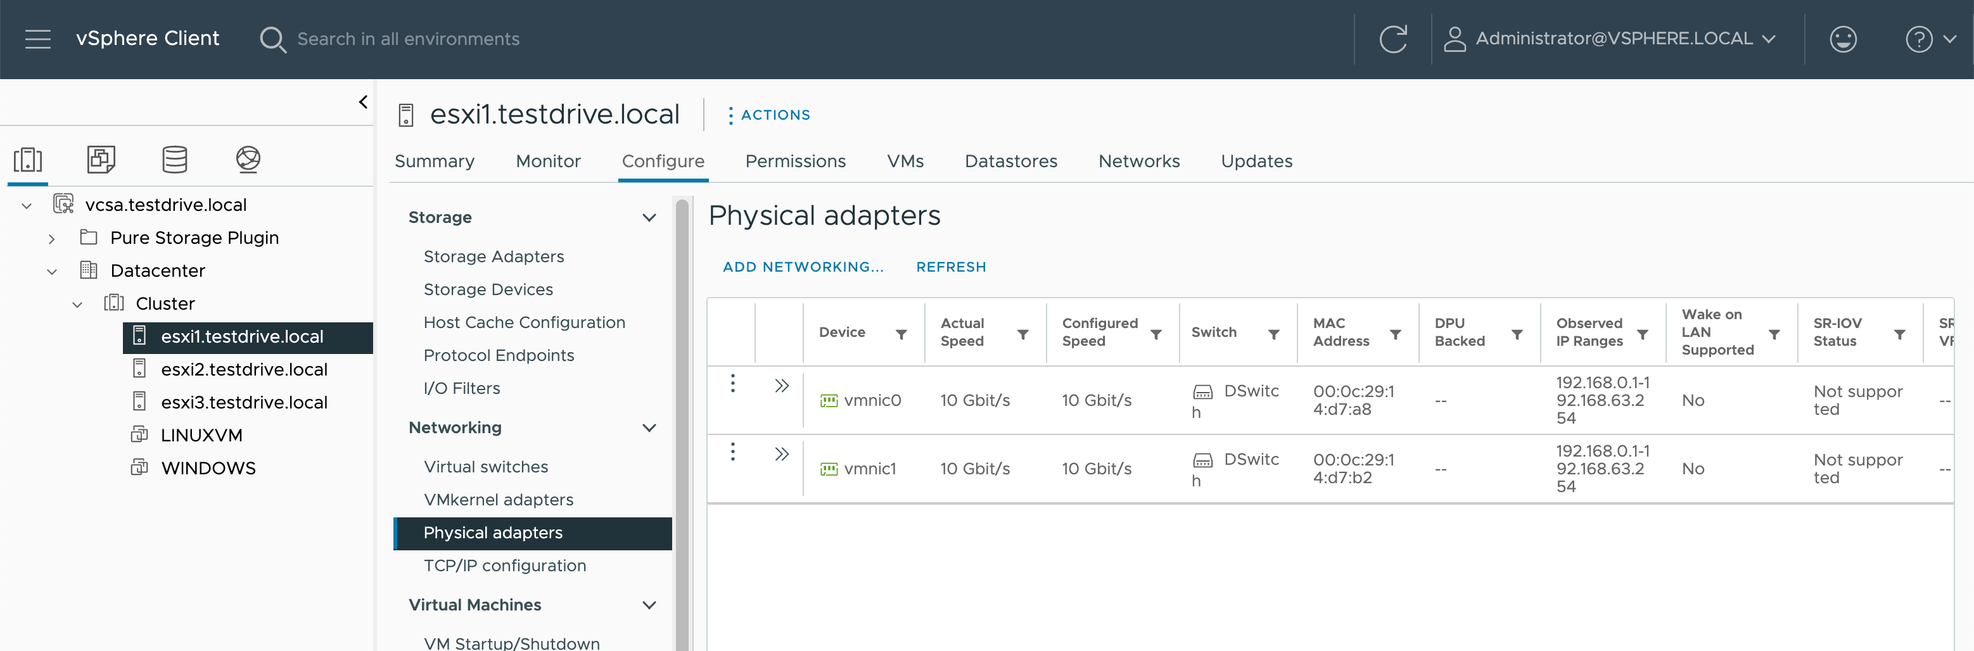Viewport: 1974px width, 651px height.
Task: Open the row actions menu for vmnic0
Action: pyautogui.click(x=732, y=383)
